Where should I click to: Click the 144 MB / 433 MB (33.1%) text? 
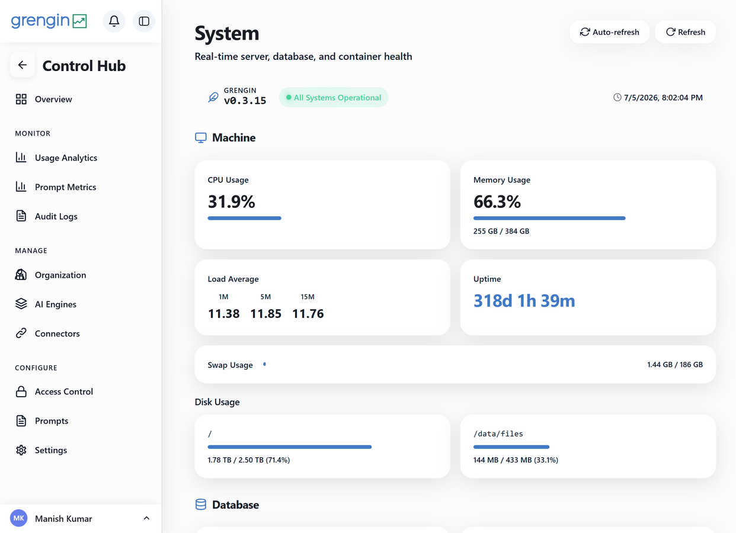coord(516,460)
